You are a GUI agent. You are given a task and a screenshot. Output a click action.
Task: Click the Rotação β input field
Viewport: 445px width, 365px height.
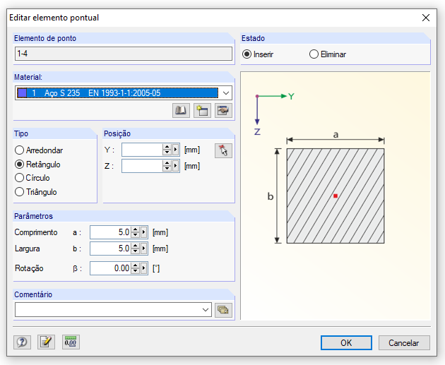tap(110, 268)
